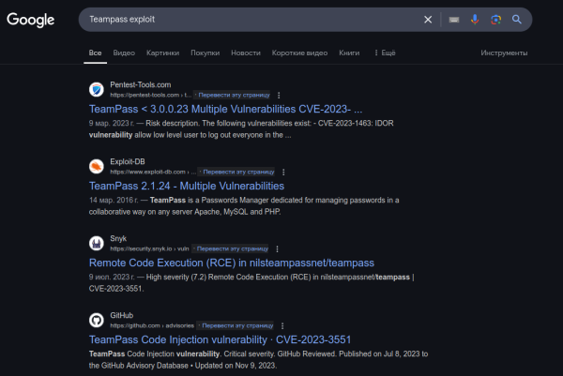Viewport: 563px width, 376px height.
Task: Click the https://security.snyk.io › vuln URL
Action: click(149, 248)
